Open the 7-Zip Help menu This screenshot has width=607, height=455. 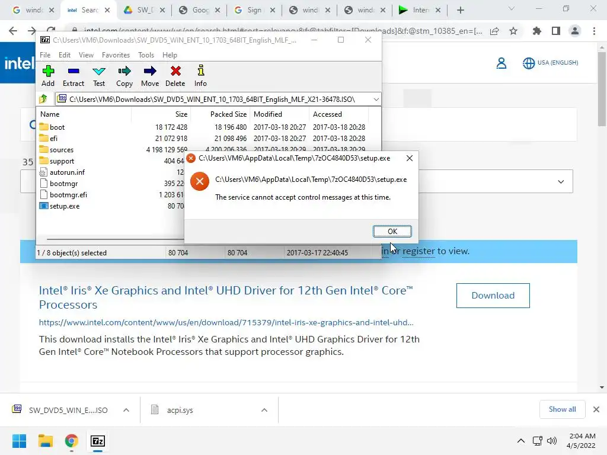click(170, 55)
